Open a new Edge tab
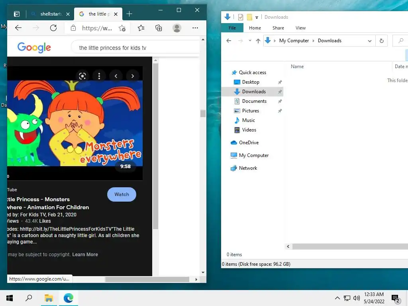 tap(129, 14)
